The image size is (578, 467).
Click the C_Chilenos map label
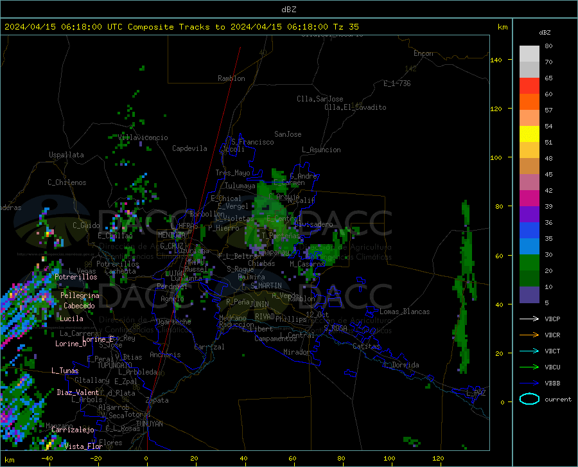click(67, 182)
